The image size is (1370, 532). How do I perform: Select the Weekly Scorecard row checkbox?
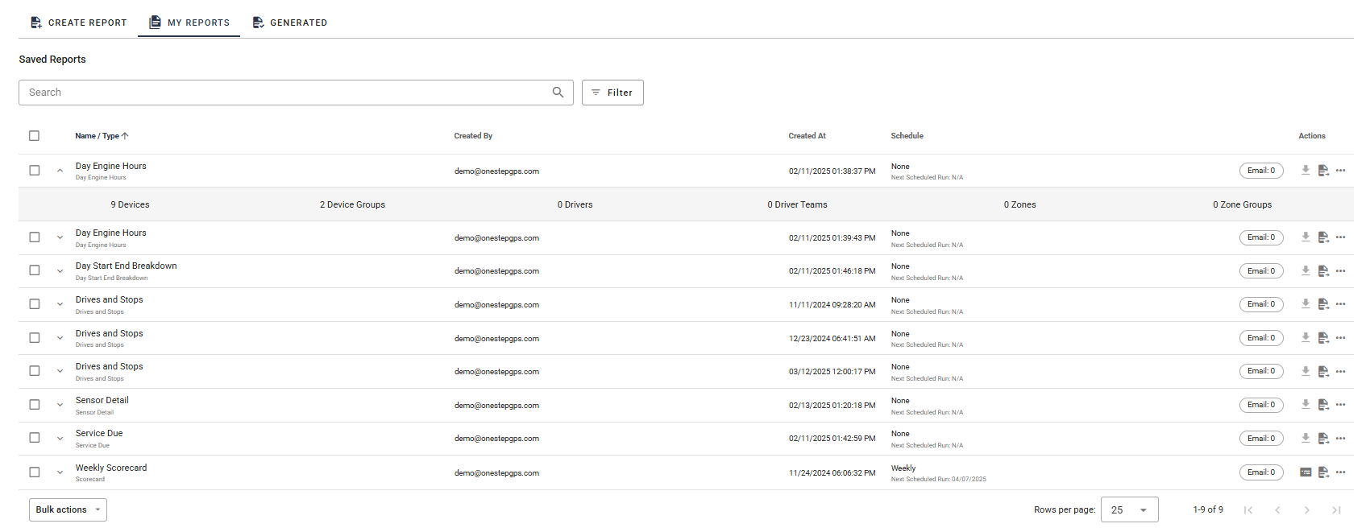(x=34, y=472)
